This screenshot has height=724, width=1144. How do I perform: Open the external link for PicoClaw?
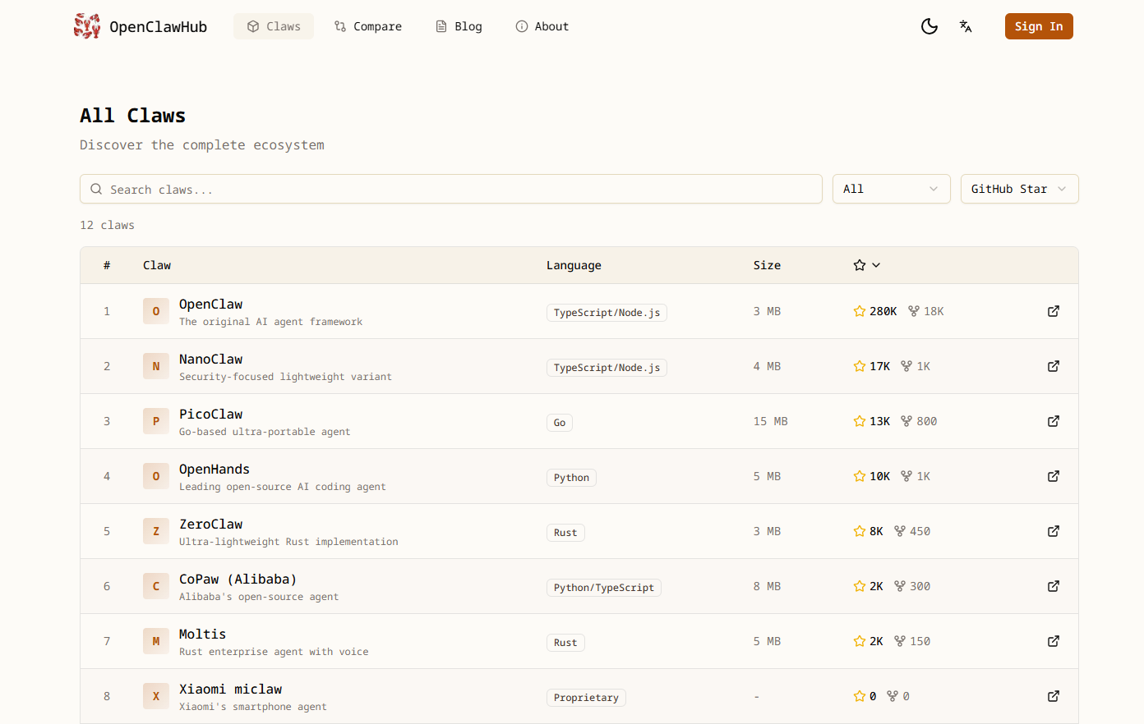click(1054, 421)
